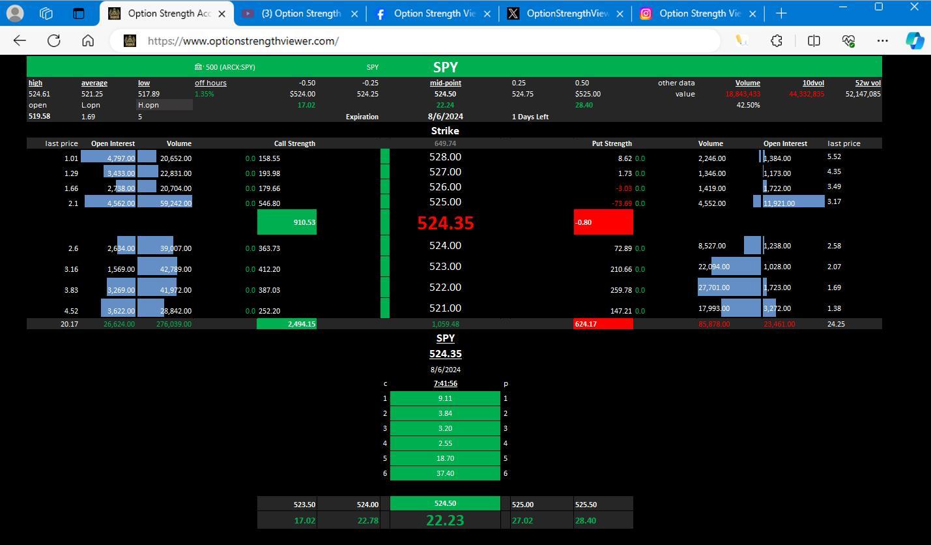Click the underlined 'average' label
Viewport: 931px width, 545px height.
[x=94, y=83]
